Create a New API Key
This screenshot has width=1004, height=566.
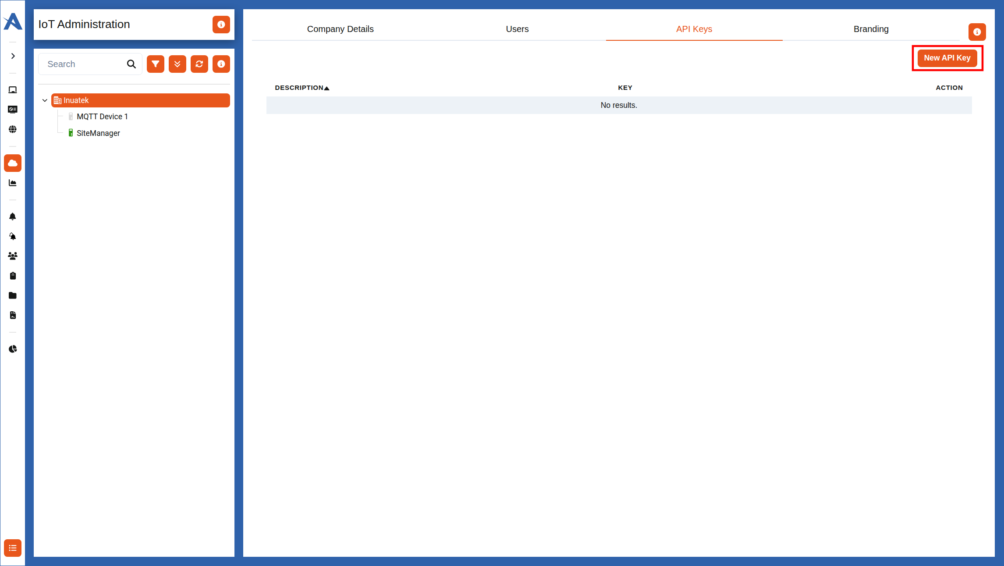pyautogui.click(x=947, y=57)
